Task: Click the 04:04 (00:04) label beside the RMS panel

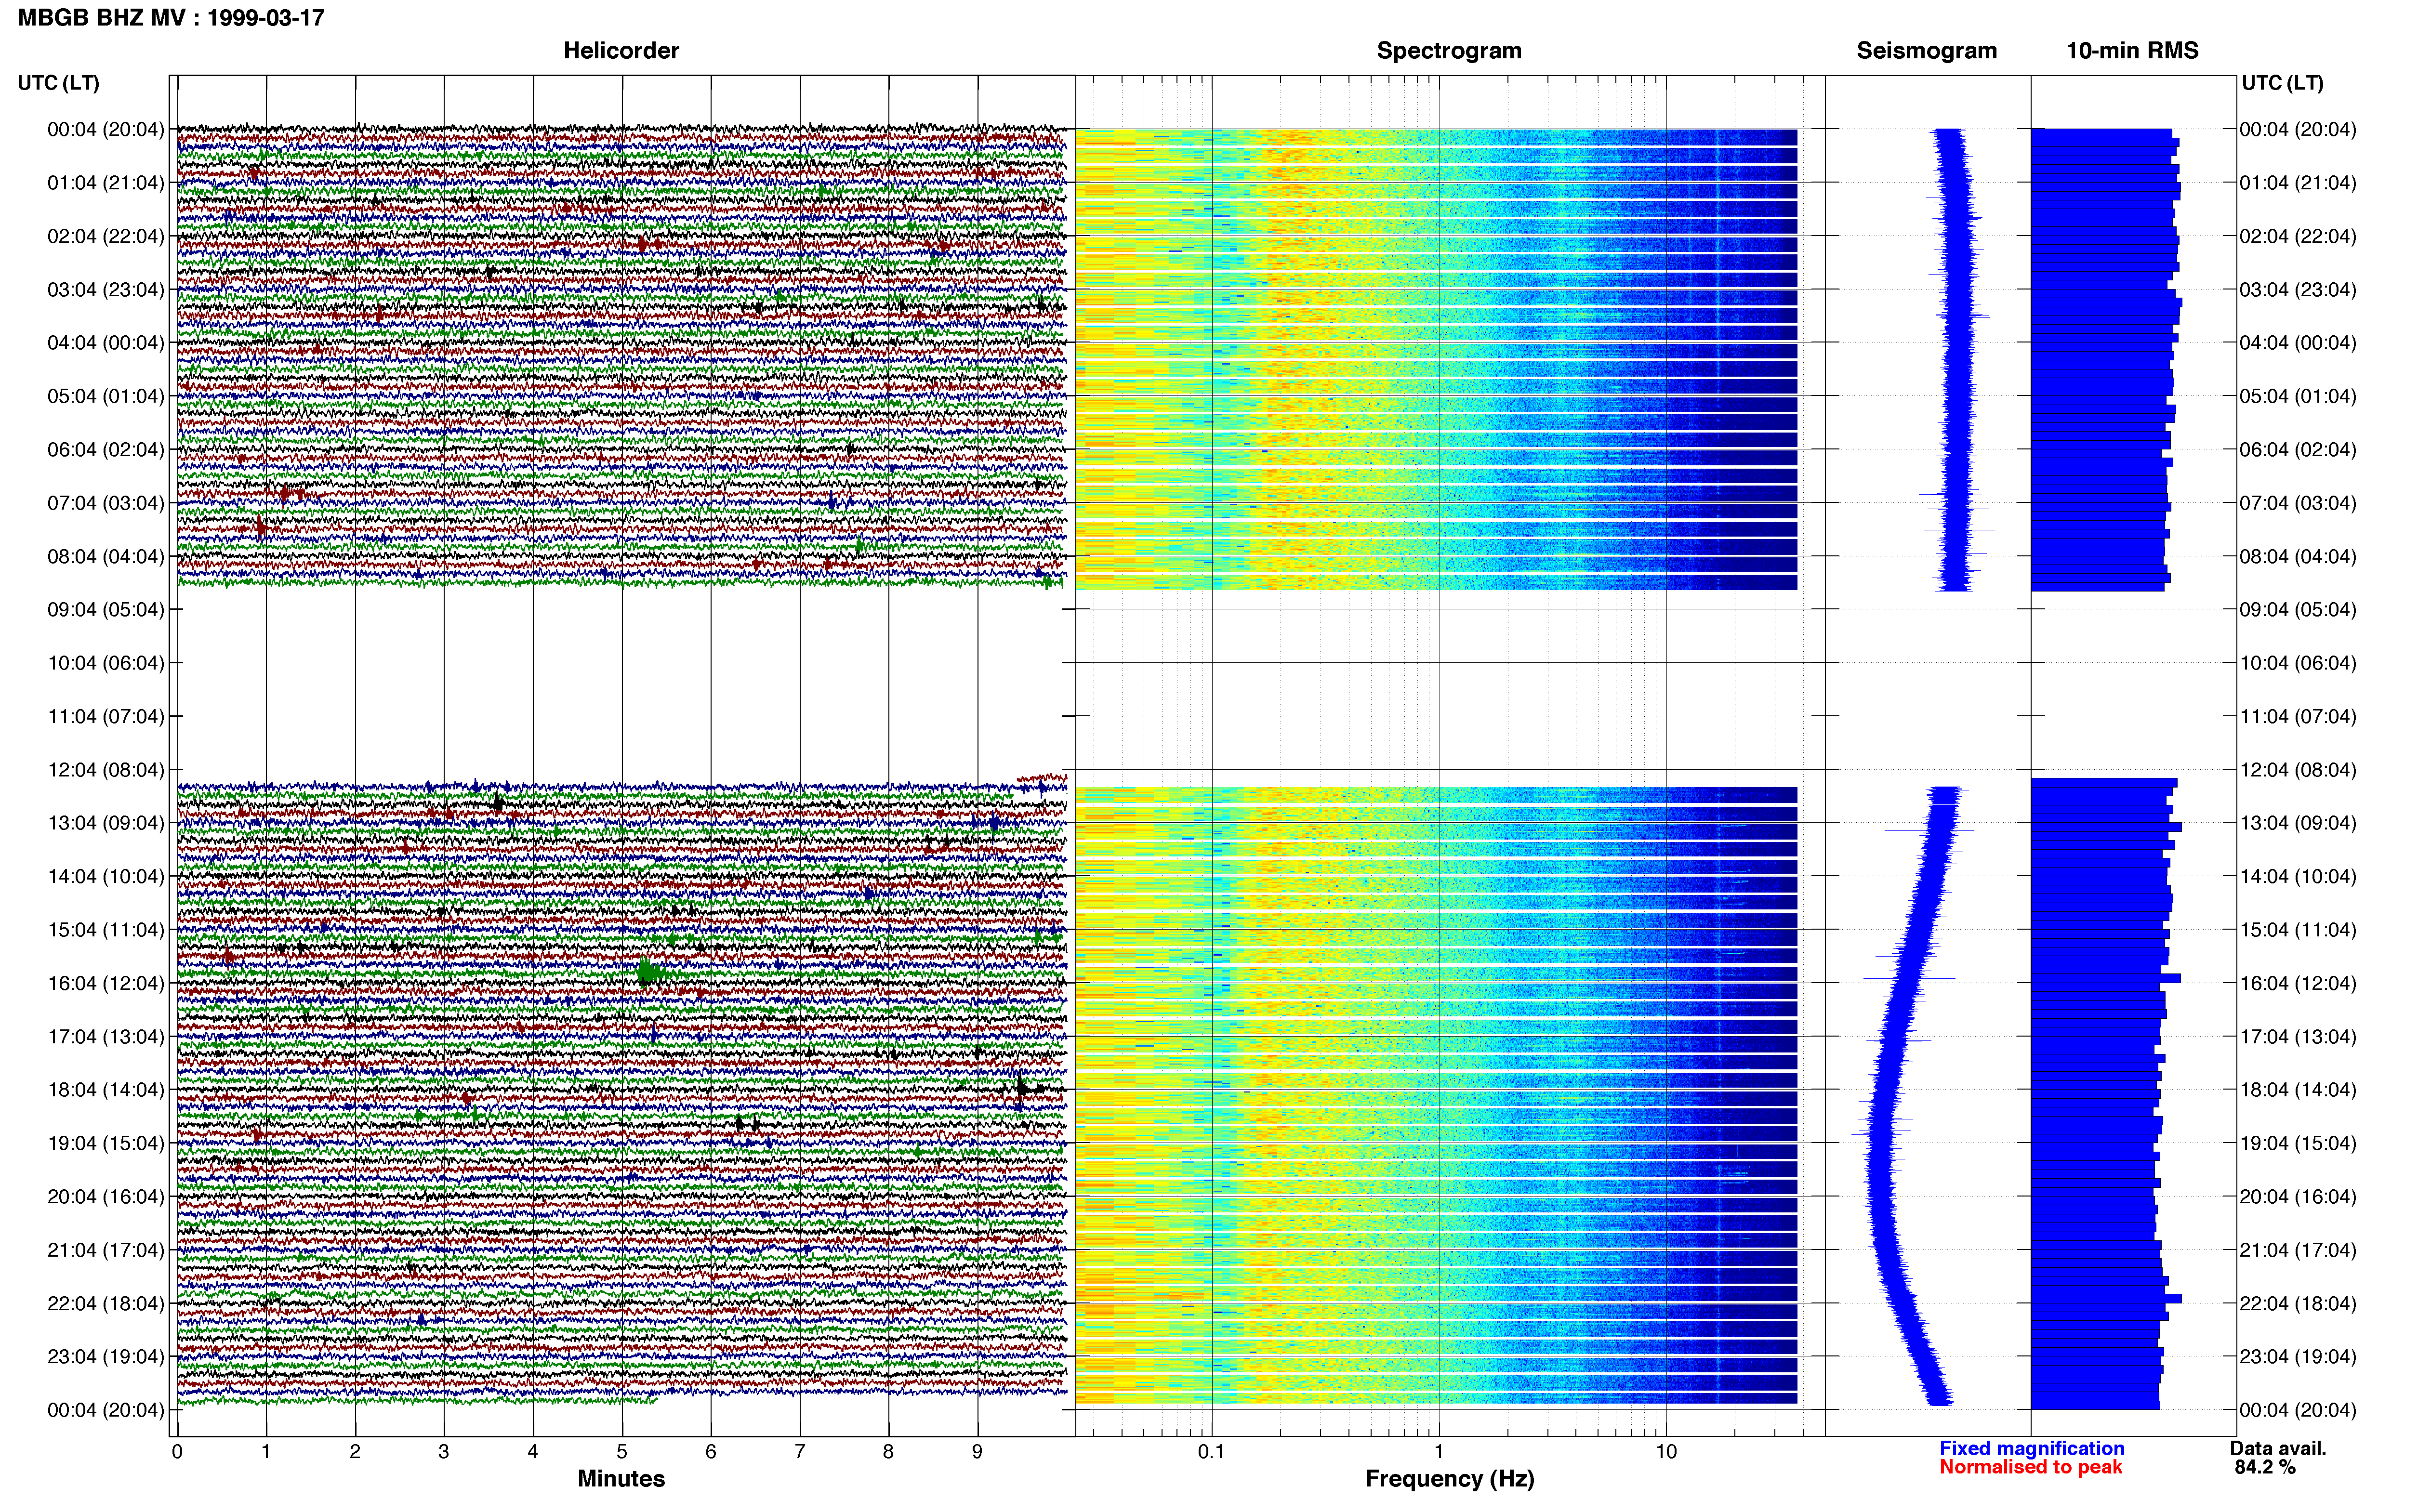Action: click(x=2298, y=343)
